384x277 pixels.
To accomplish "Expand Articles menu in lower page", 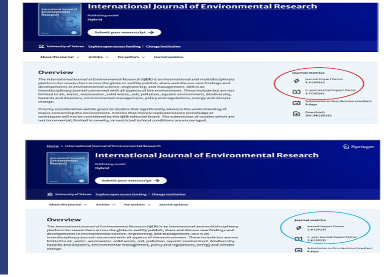I will click(x=105, y=205).
